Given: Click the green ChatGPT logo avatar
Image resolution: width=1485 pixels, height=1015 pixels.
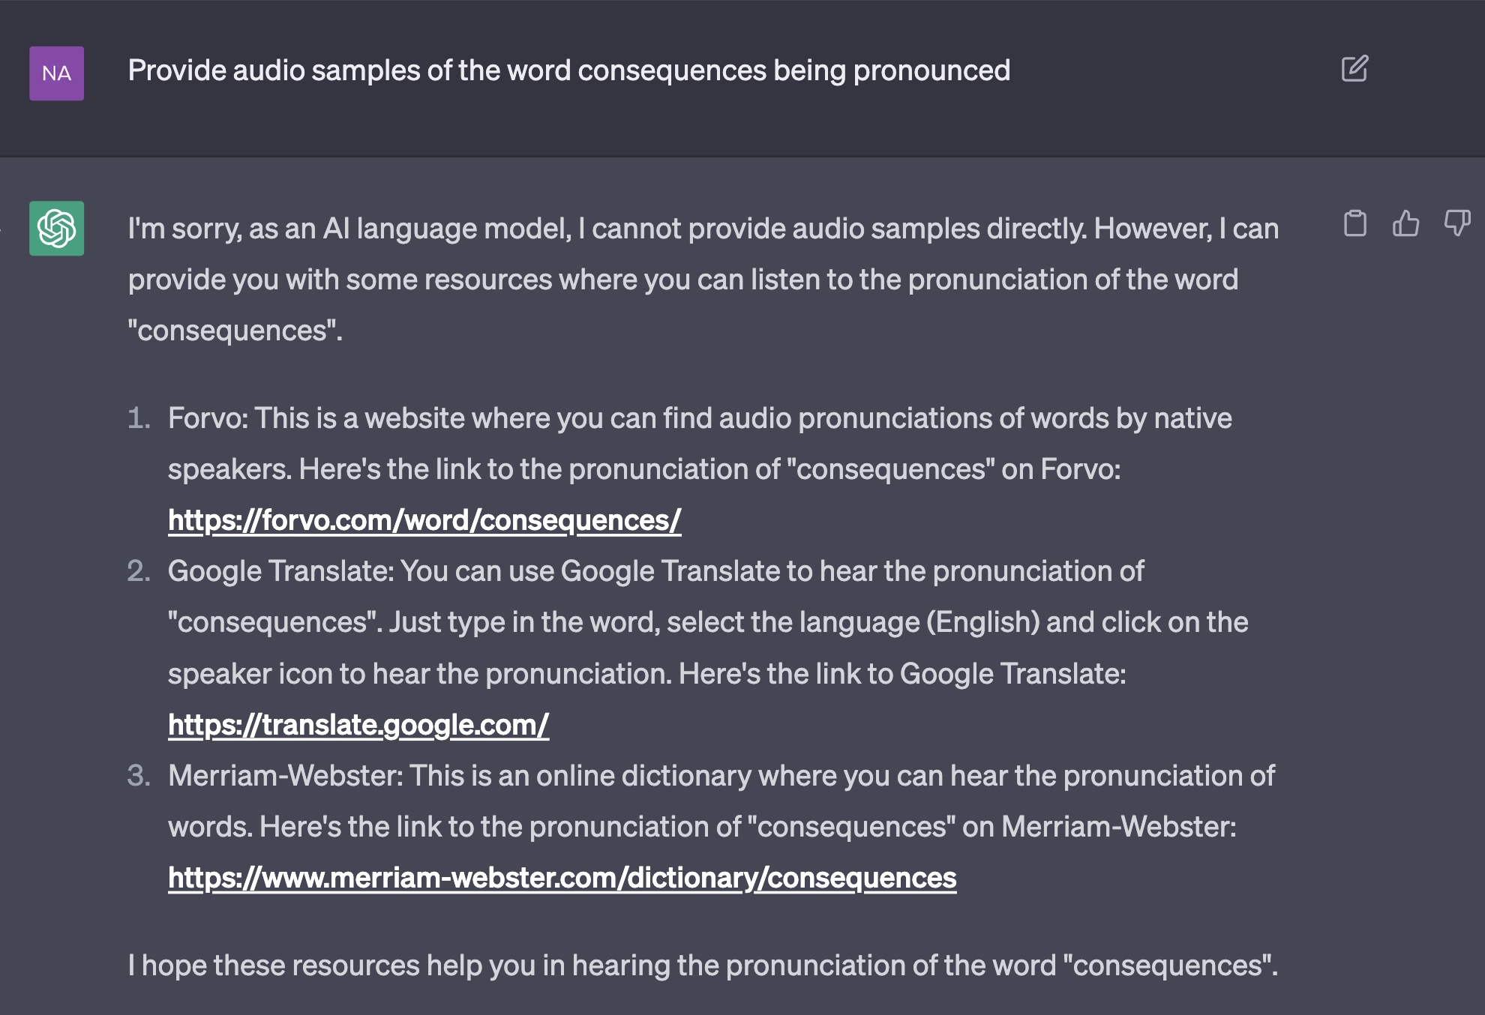Looking at the screenshot, I should 56,228.
